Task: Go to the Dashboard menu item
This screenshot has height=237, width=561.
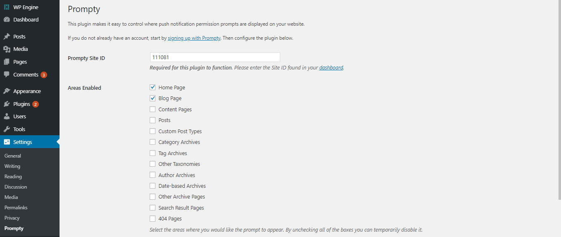Action: click(x=30, y=19)
